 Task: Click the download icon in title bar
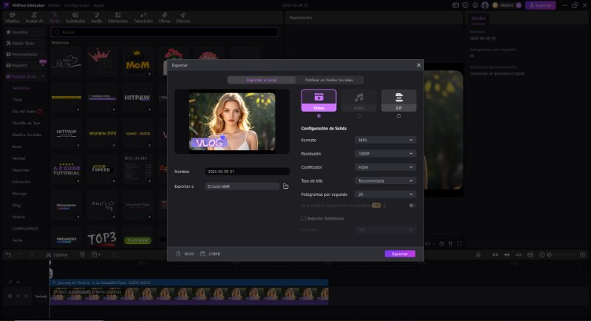coord(475,5)
